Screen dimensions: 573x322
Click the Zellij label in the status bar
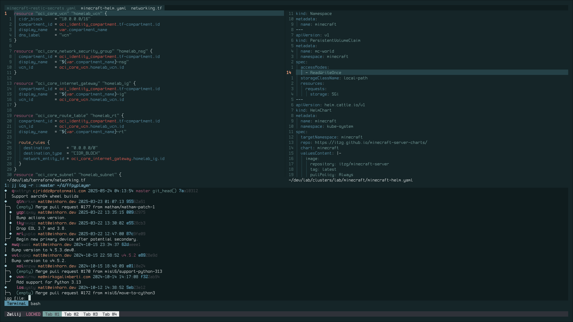[x=13, y=314]
